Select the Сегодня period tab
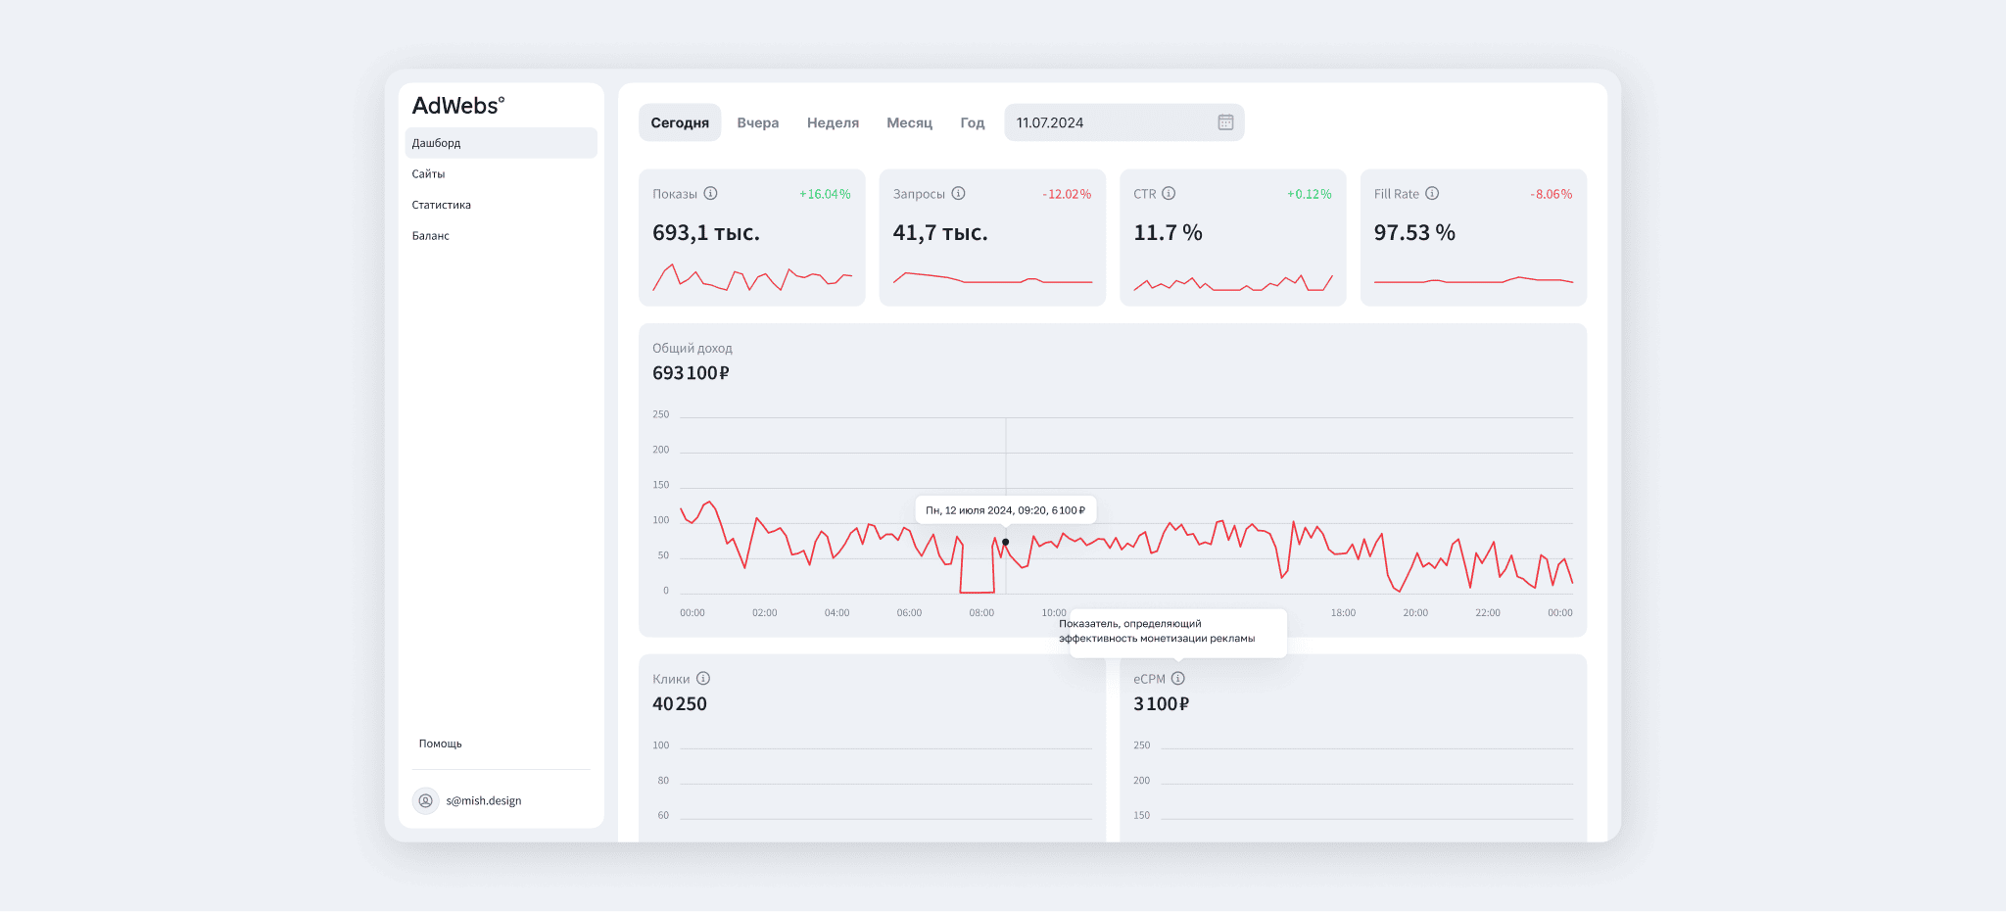Image resolution: width=2006 pixels, height=912 pixels. coord(680,122)
